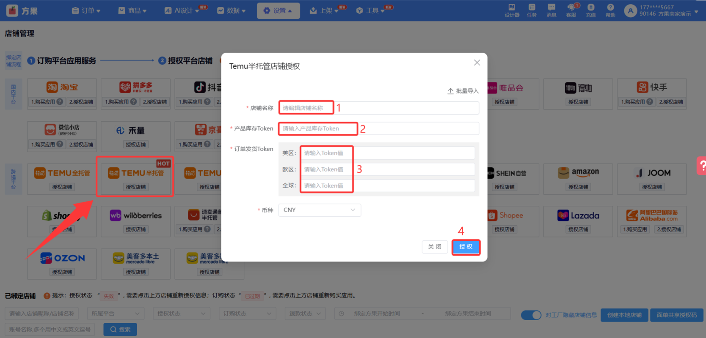Open the 币种 CNY currency dropdown
Image resolution: width=706 pixels, height=338 pixels.
pos(320,210)
